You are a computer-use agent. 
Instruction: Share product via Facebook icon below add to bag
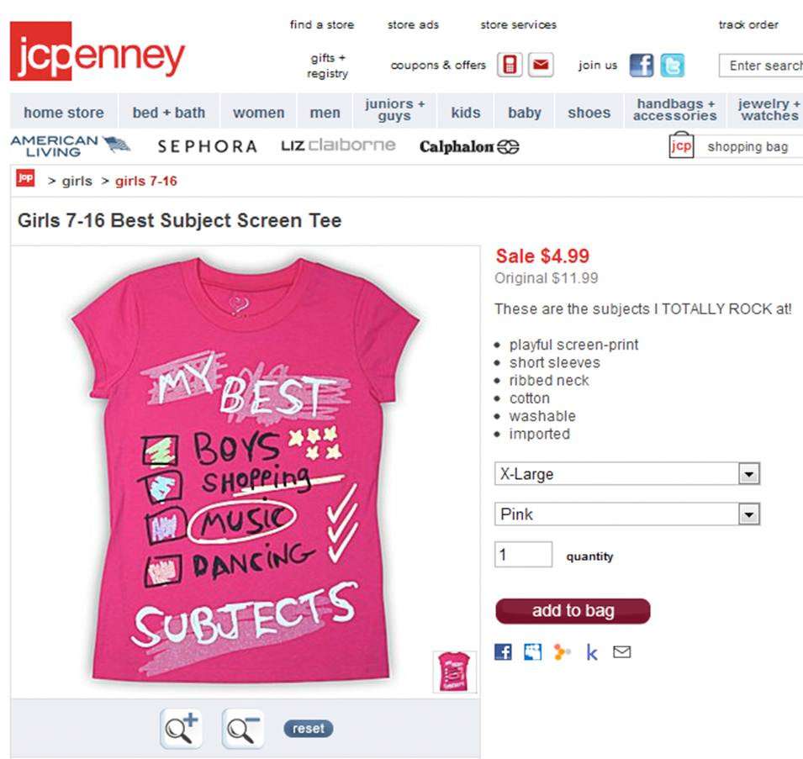click(x=503, y=652)
